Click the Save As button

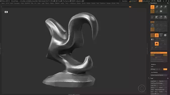pyautogui.click(x=163, y=81)
